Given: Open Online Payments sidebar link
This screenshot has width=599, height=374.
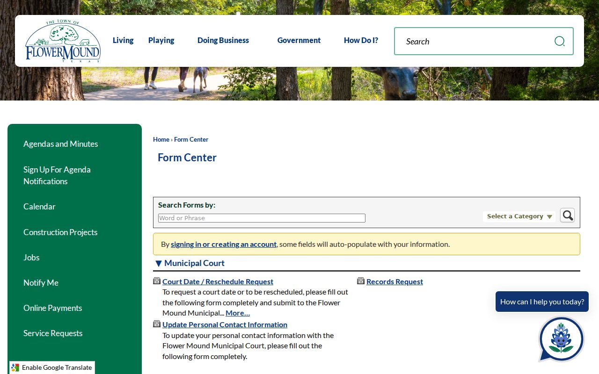Looking at the screenshot, I should 52,308.
